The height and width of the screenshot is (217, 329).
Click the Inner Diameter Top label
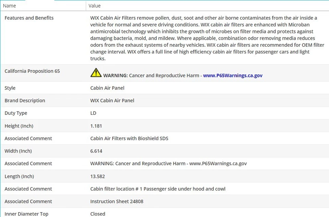pos(26,214)
